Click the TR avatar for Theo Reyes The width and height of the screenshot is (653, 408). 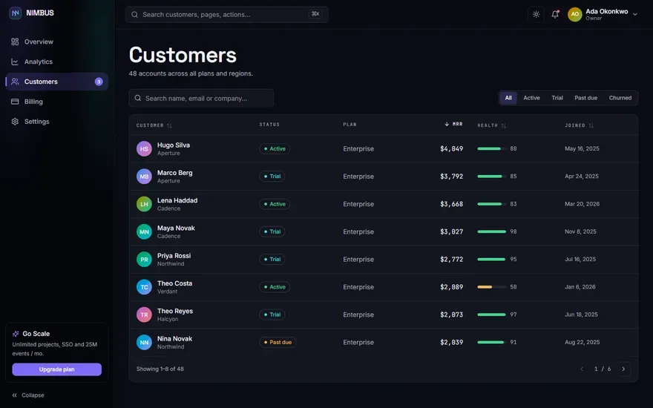(x=144, y=315)
